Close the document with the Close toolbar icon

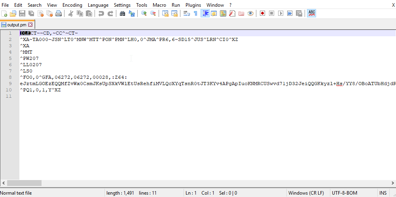(40, 13)
